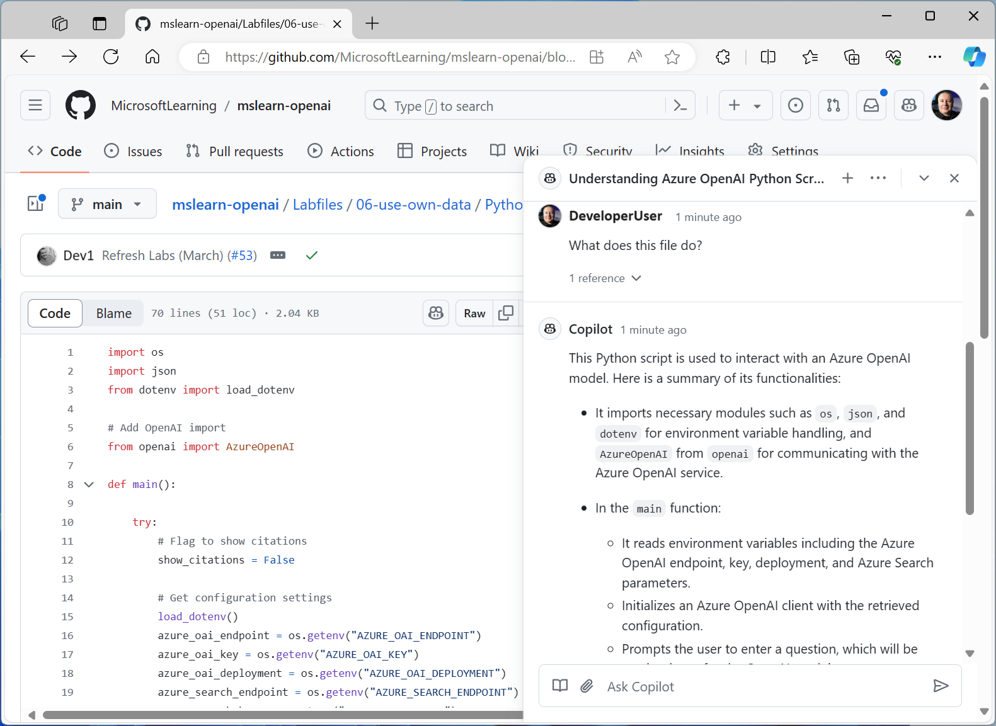Image resolution: width=996 pixels, height=726 pixels.
Task: Open pull request #53 link
Action: pos(242,255)
